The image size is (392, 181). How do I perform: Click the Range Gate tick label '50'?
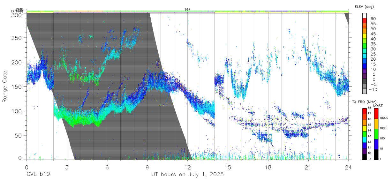[x=19, y=135]
